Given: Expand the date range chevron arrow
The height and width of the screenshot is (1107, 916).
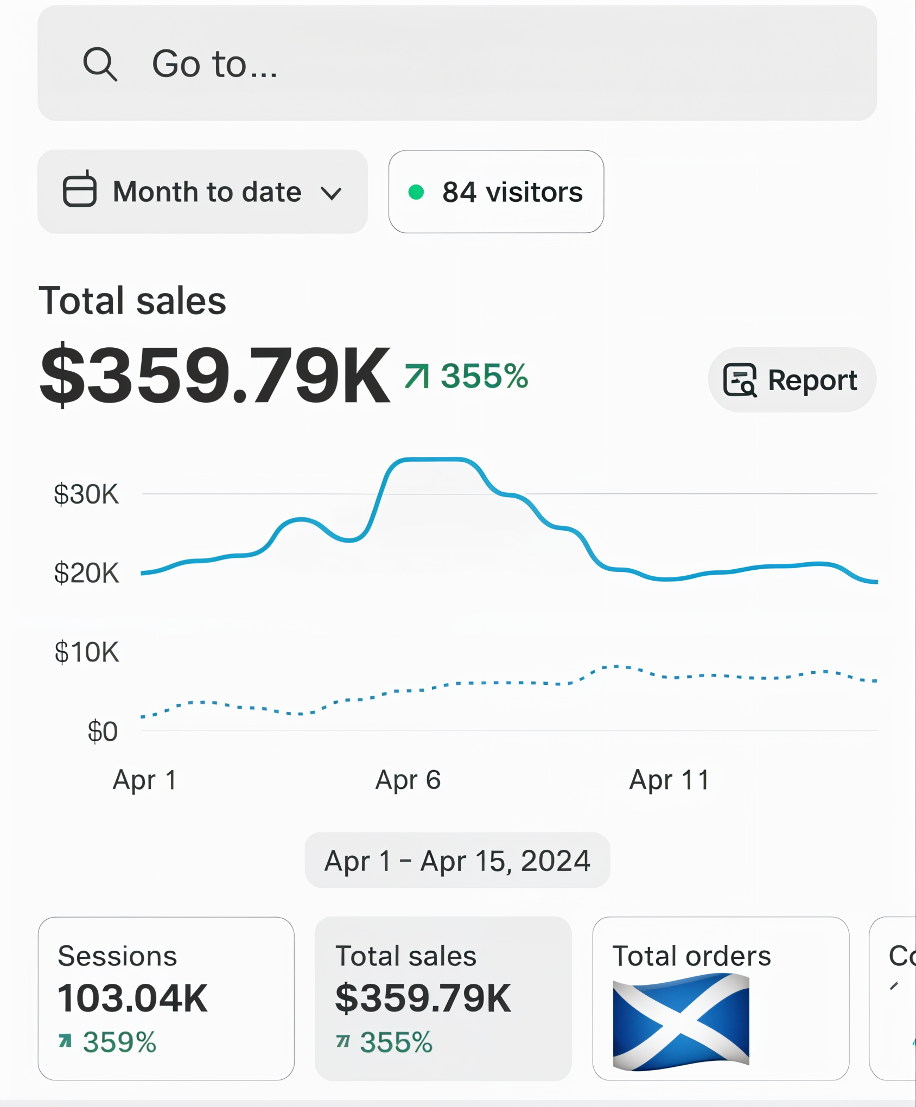Looking at the screenshot, I should (331, 193).
